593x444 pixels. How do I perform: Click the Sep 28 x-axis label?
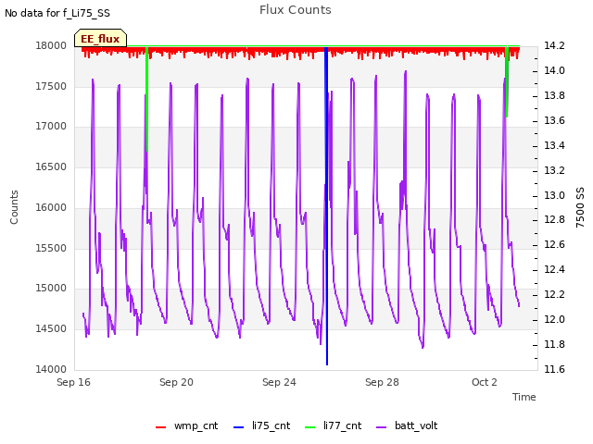[382, 382]
